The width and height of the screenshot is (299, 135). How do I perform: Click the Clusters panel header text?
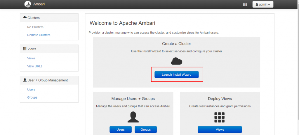pyautogui.click(x=34, y=18)
